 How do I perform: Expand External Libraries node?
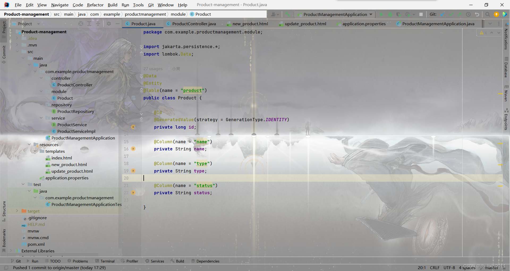pos(11,251)
